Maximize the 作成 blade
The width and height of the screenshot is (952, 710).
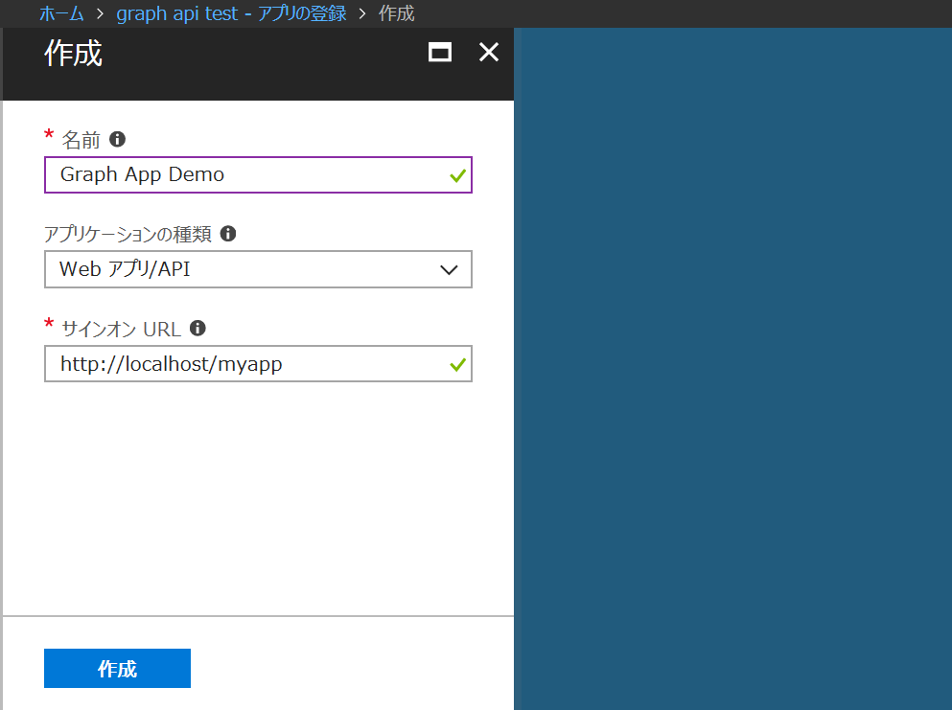click(440, 52)
